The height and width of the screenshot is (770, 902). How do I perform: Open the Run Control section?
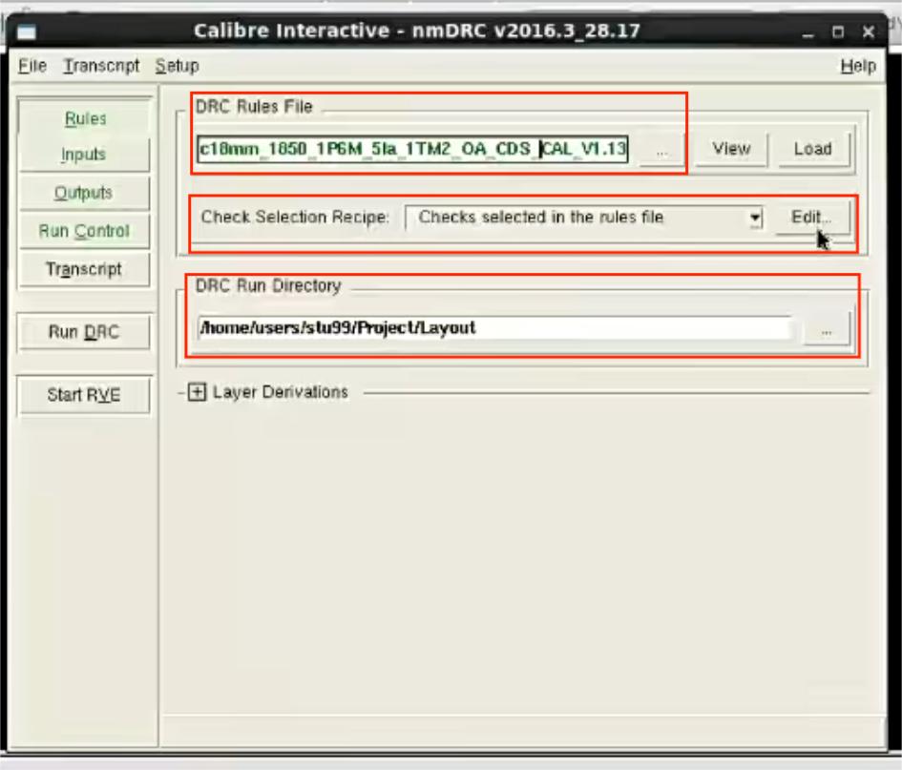click(x=85, y=231)
